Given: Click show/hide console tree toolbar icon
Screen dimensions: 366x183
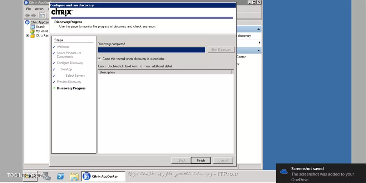Looking at the screenshot, I should [x=42, y=16].
